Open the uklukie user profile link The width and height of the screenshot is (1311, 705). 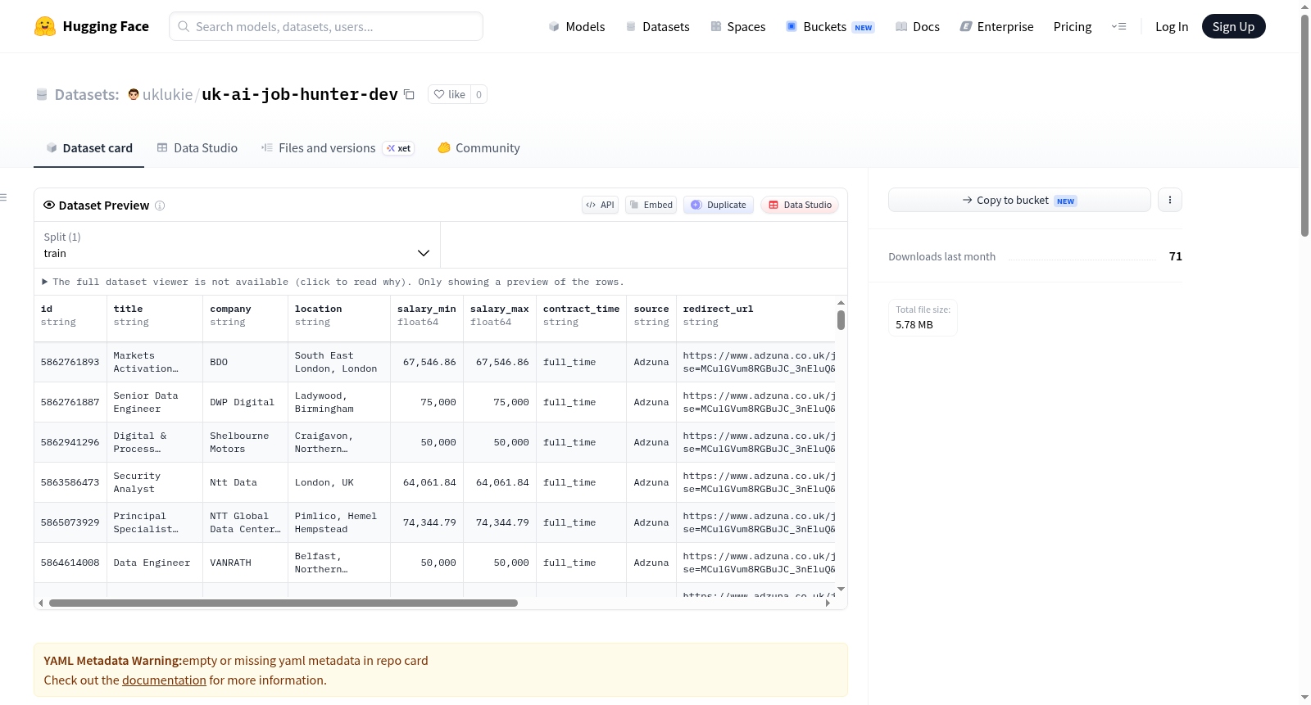(167, 94)
